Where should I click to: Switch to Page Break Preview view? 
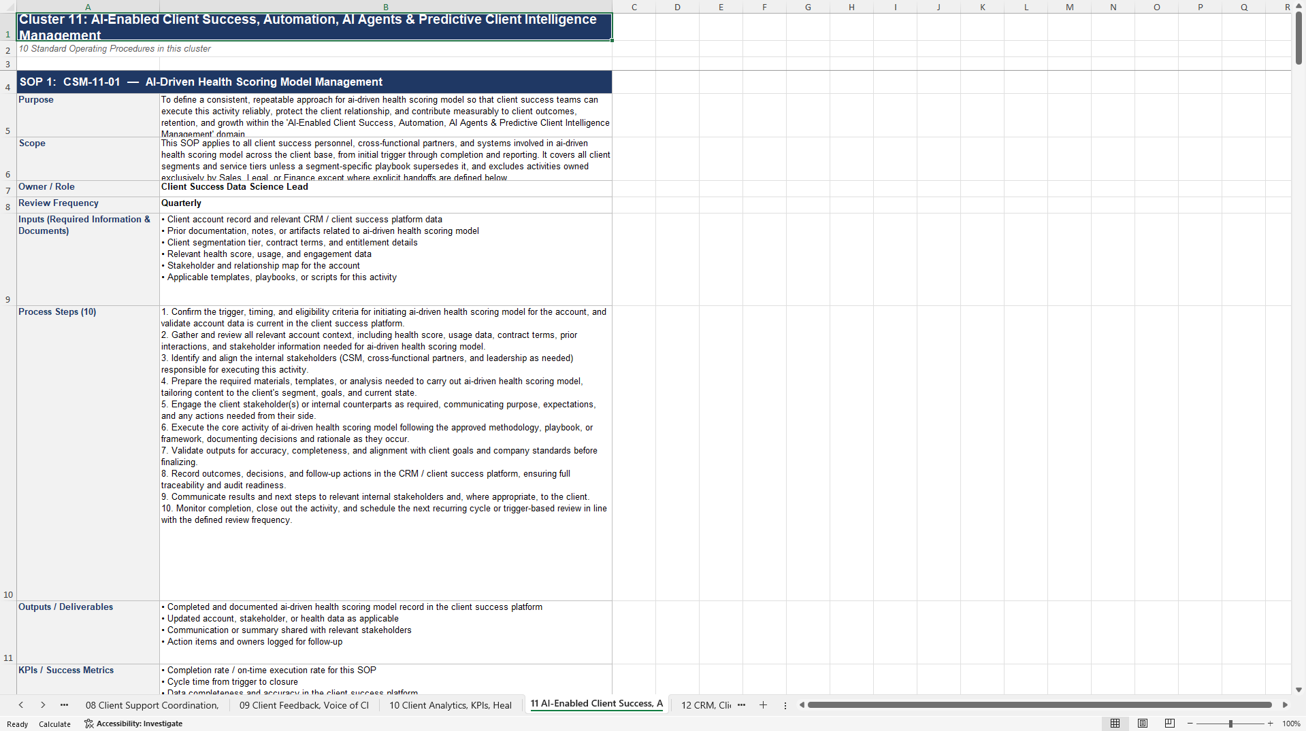1170,724
